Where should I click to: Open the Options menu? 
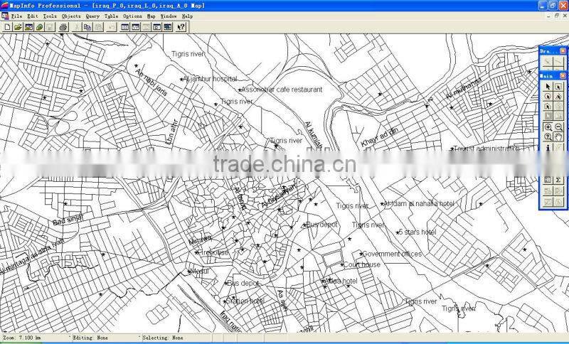click(x=132, y=16)
